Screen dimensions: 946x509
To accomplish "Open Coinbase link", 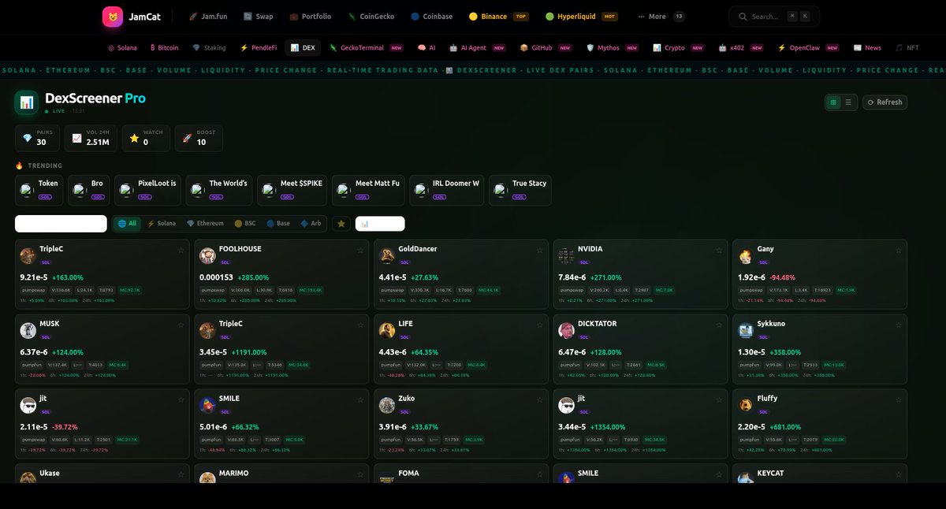I will click(x=432, y=17).
